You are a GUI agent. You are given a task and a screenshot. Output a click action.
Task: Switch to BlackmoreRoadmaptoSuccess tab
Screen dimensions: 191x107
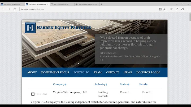(x=87, y=5)
